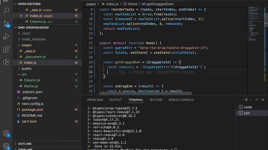Viewport: 268px width, 150px height.
Task: Maximize the terminal panel with caret icon
Action: click(x=257, y=100)
